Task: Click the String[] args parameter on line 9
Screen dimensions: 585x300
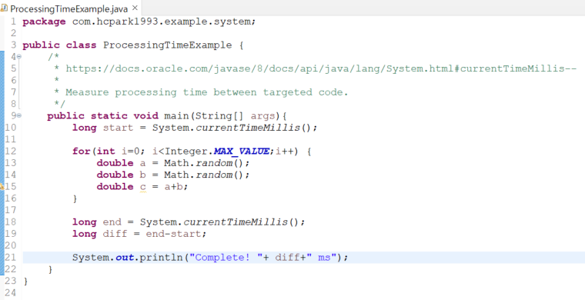Action: tap(235, 116)
